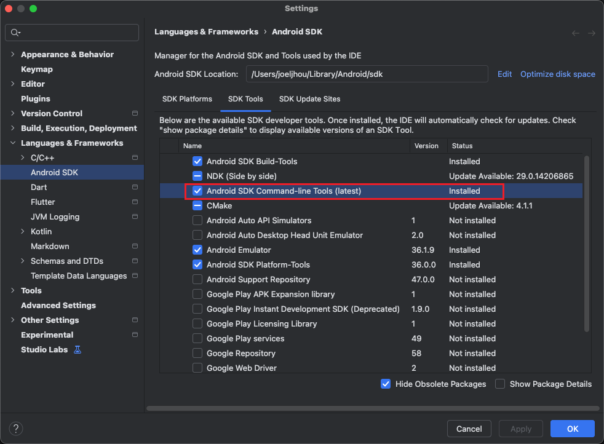Uncheck Hide Obsolete Packages checkbox
The image size is (604, 444).
coord(386,384)
